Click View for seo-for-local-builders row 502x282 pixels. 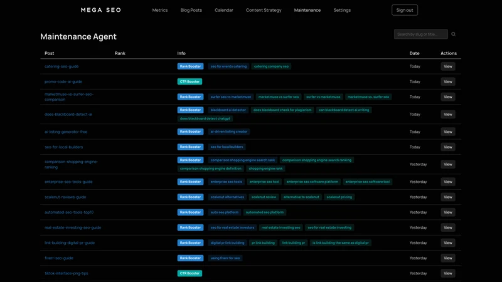click(448, 147)
